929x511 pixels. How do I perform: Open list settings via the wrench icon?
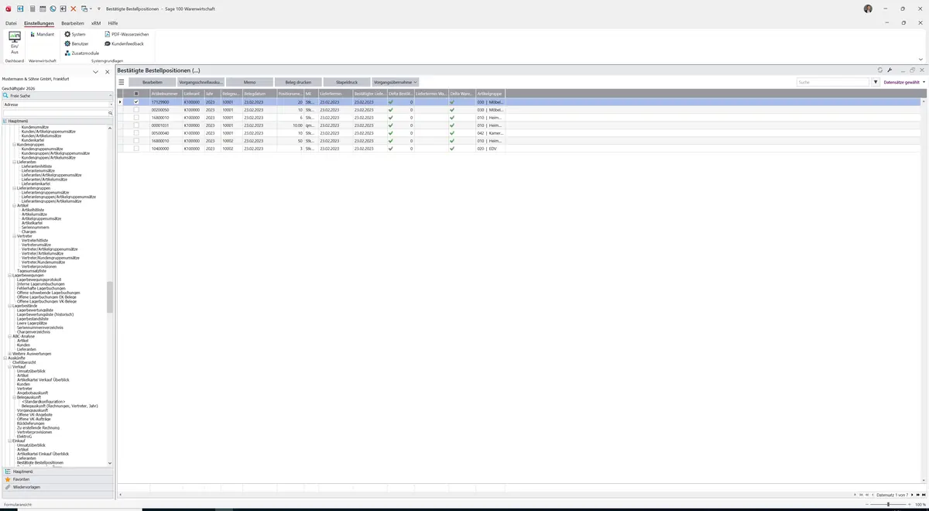coord(890,70)
